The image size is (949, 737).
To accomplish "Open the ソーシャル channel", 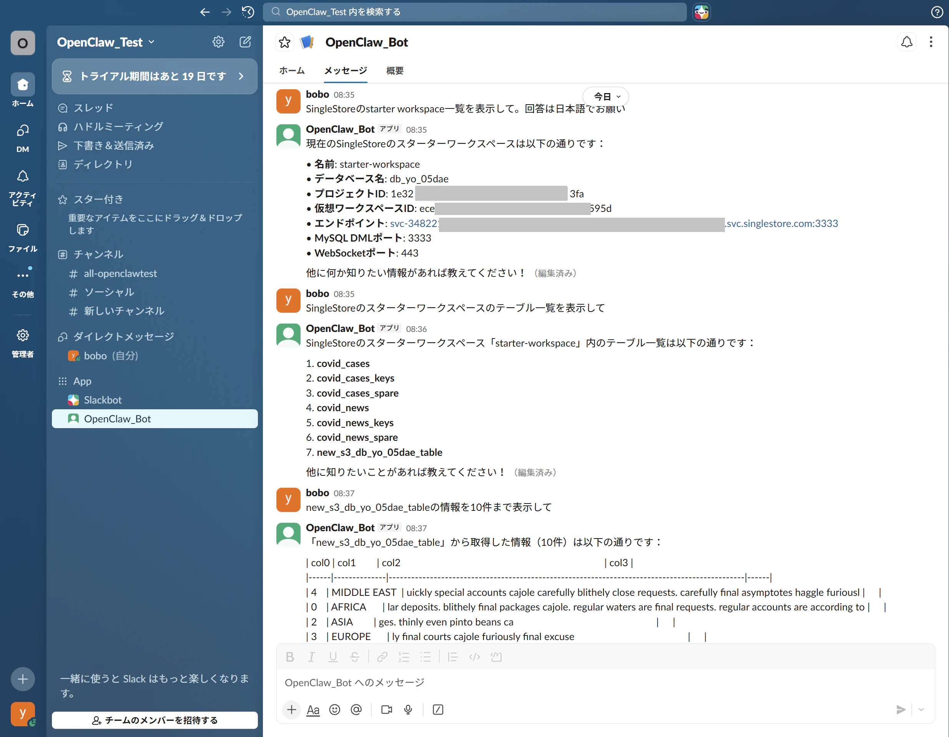I will [155, 292].
